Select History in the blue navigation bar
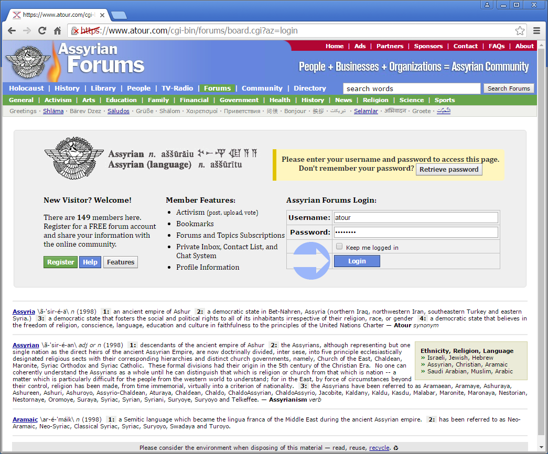Image resolution: width=548 pixels, height=454 pixels. coord(67,88)
